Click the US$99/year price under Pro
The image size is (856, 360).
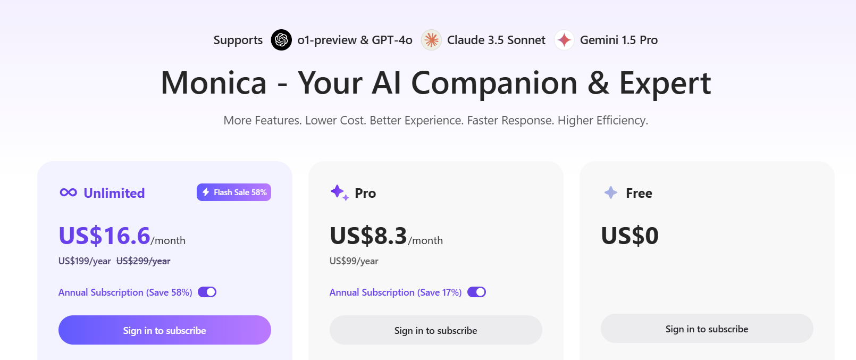[x=353, y=261]
